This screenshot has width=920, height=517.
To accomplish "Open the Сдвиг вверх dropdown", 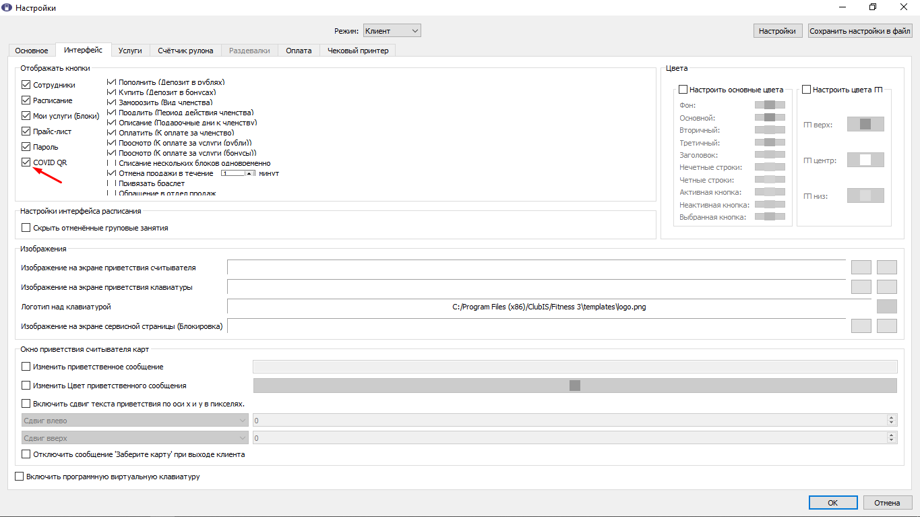I will pyautogui.click(x=135, y=438).
